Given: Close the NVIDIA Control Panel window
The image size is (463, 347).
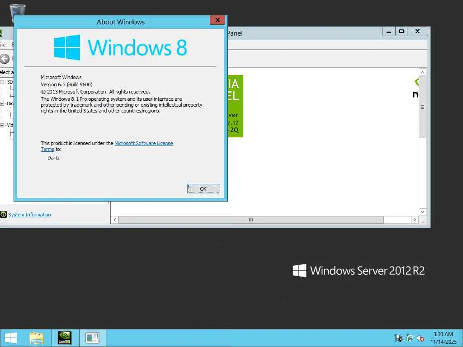Looking at the screenshot, I should pyautogui.click(x=417, y=31).
